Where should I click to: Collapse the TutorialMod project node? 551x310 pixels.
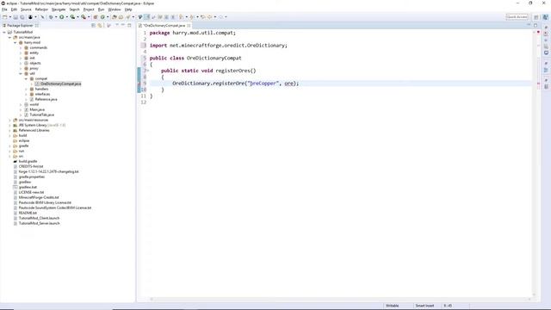pyautogui.click(x=4, y=32)
